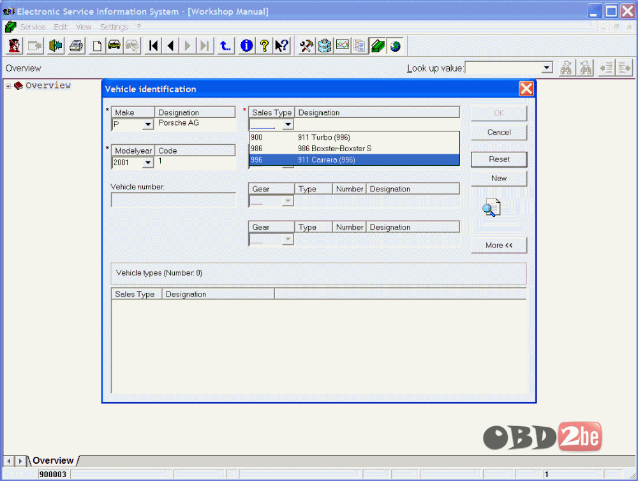
Task: Open the Look up value combo box arrow
Action: [x=547, y=68]
